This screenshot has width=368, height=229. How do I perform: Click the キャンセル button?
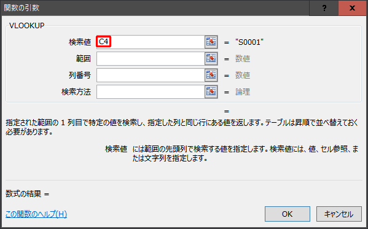(x=339, y=214)
